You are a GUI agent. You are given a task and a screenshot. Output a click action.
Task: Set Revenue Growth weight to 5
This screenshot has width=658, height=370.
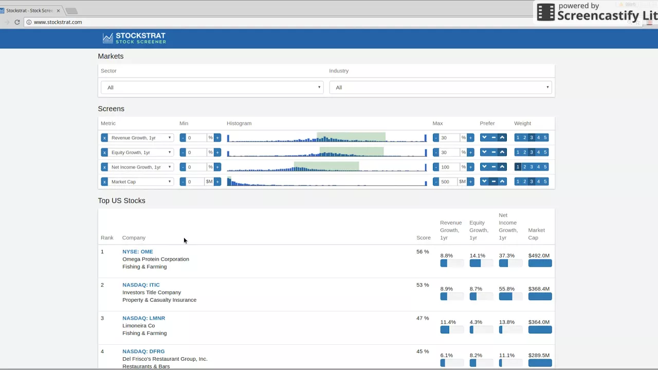(545, 137)
